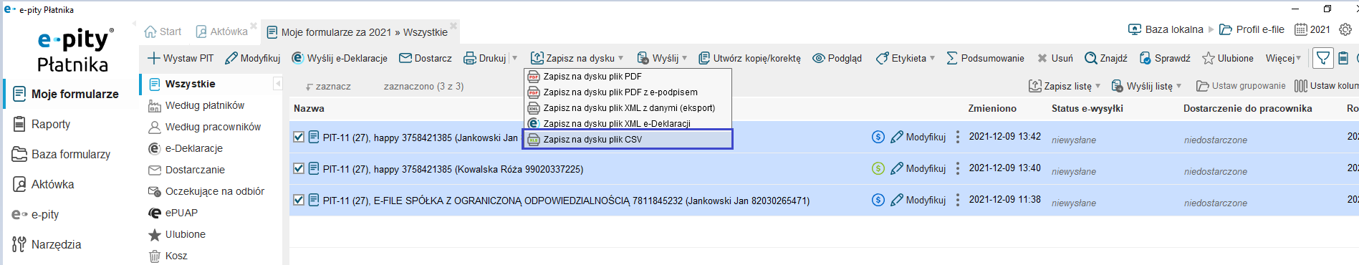The width and height of the screenshot is (1359, 265).
Task: Click Ustaw grupowanie button
Action: pos(1241,86)
